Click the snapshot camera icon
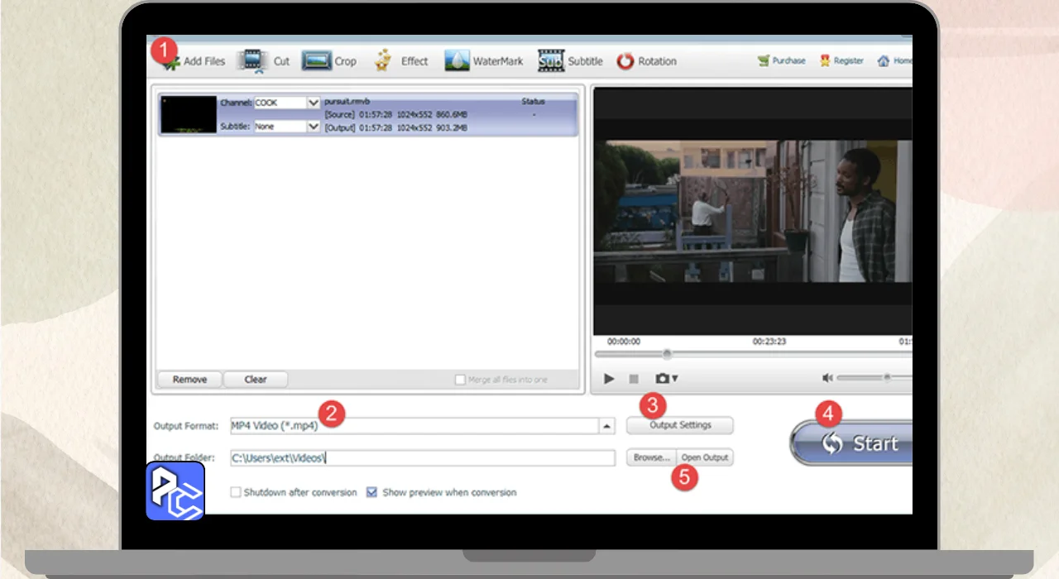The image size is (1059, 579). [x=662, y=379]
